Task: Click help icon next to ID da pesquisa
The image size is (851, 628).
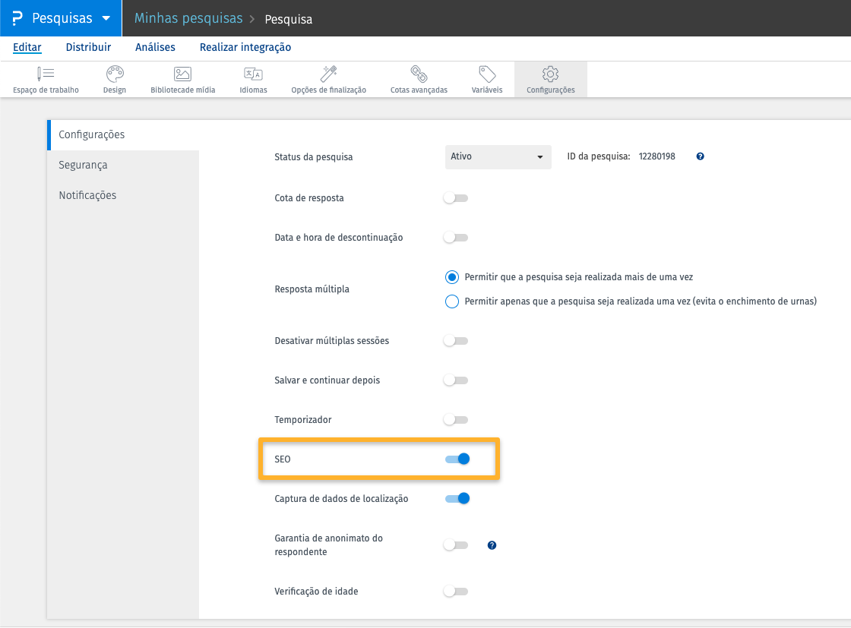Action: point(700,156)
